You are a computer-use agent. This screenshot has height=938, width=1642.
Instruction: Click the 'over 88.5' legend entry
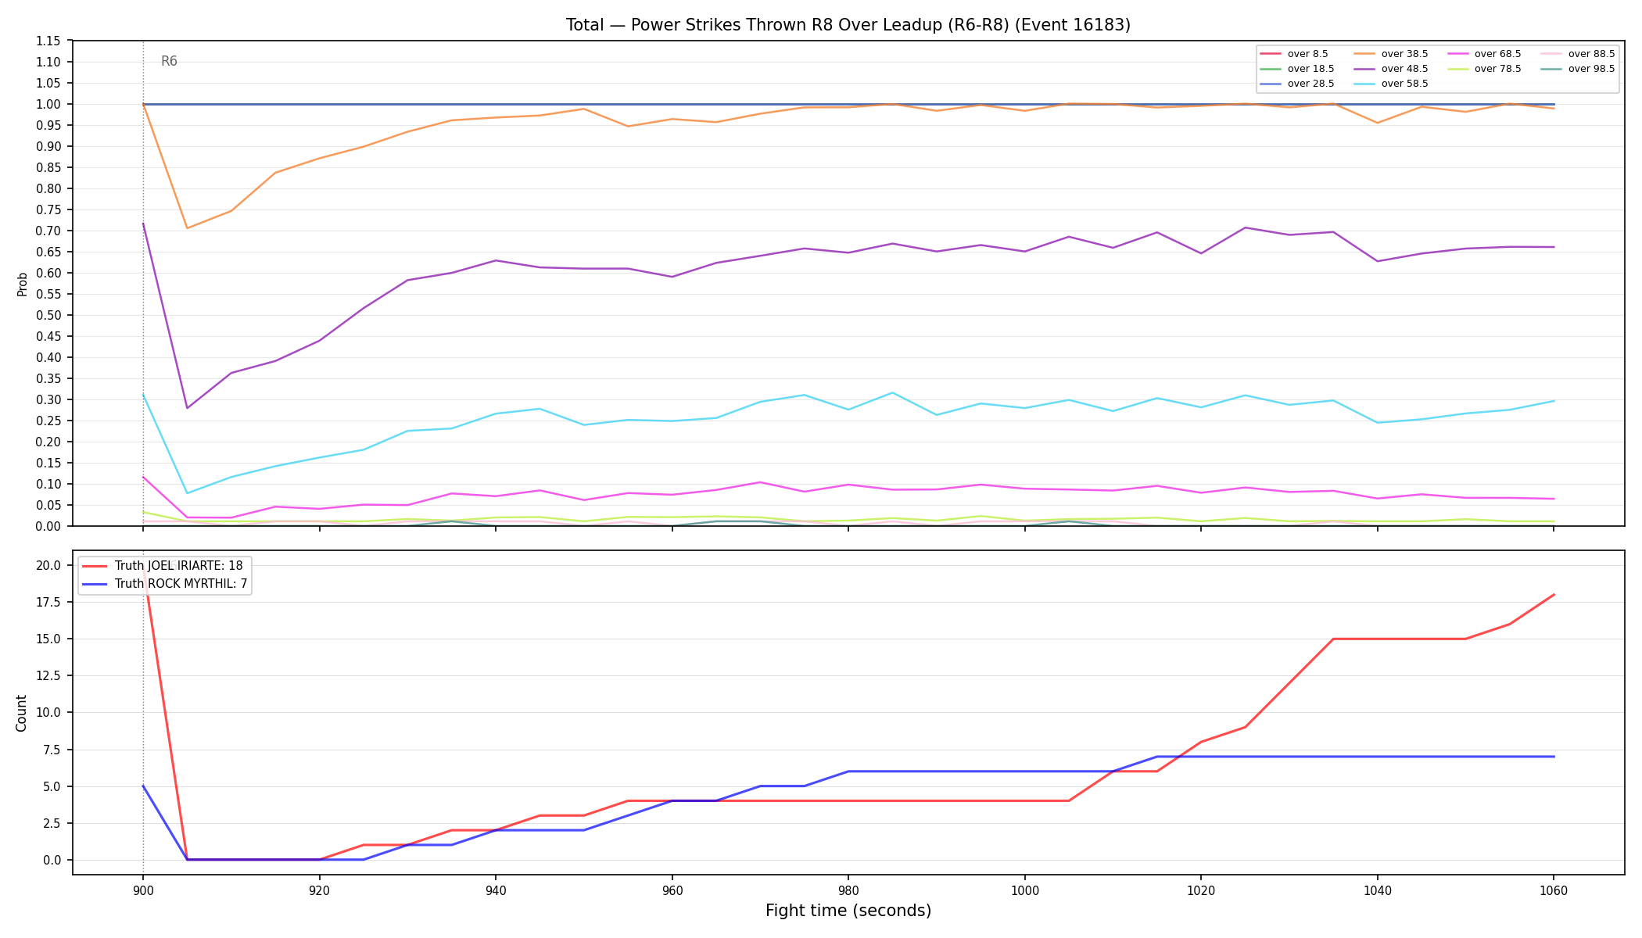point(1578,54)
